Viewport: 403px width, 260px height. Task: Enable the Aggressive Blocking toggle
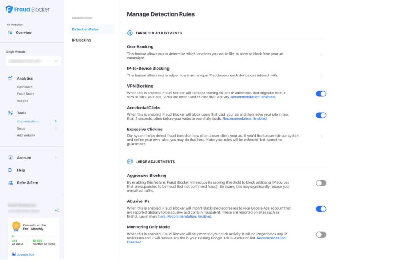pyautogui.click(x=321, y=183)
